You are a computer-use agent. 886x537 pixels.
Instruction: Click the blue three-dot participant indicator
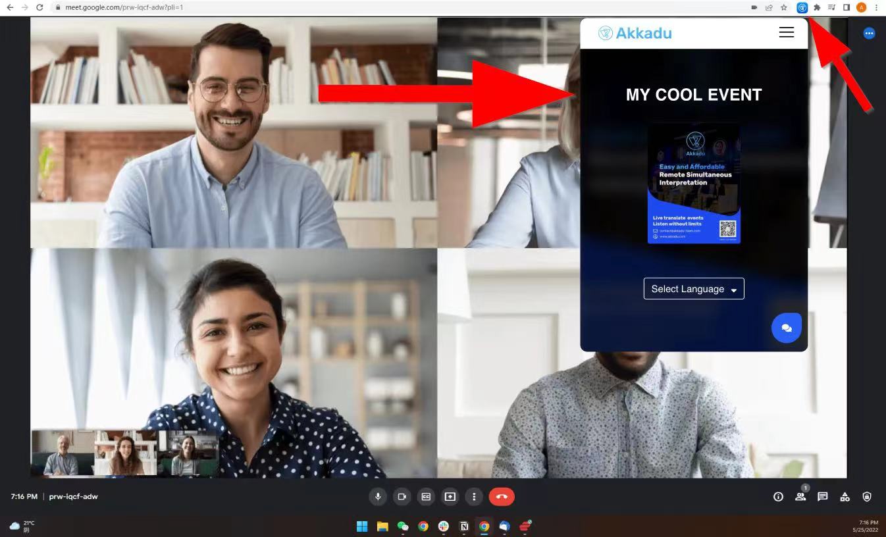point(869,33)
